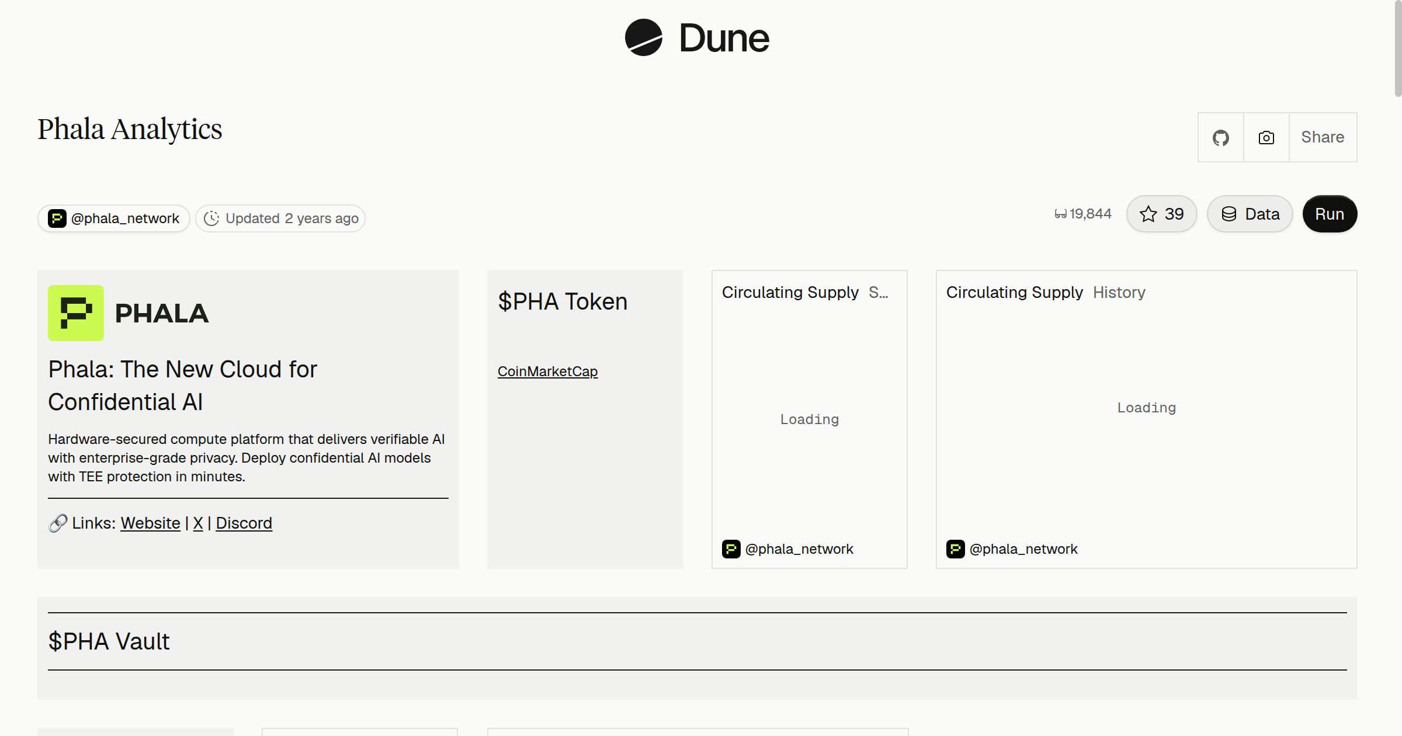Viewport: 1402px width, 736px height.
Task: Click @phala_network under Circulating Supply History
Action: [1023, 549]
